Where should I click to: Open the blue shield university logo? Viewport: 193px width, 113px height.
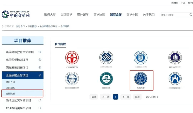140,57
